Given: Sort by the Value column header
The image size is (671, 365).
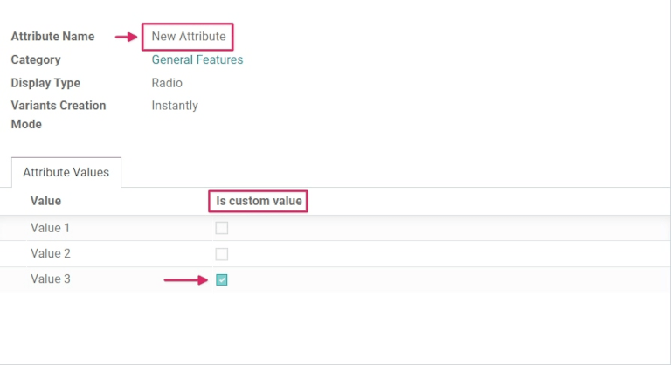Looking at the screenshot, I should coord(45,201).
